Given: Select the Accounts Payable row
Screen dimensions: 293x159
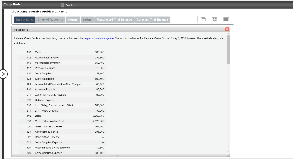Looking at the screenshot, I should click(x=62, y=89).
